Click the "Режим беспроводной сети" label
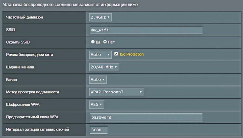243x138 pixels. tap(29, 54)
